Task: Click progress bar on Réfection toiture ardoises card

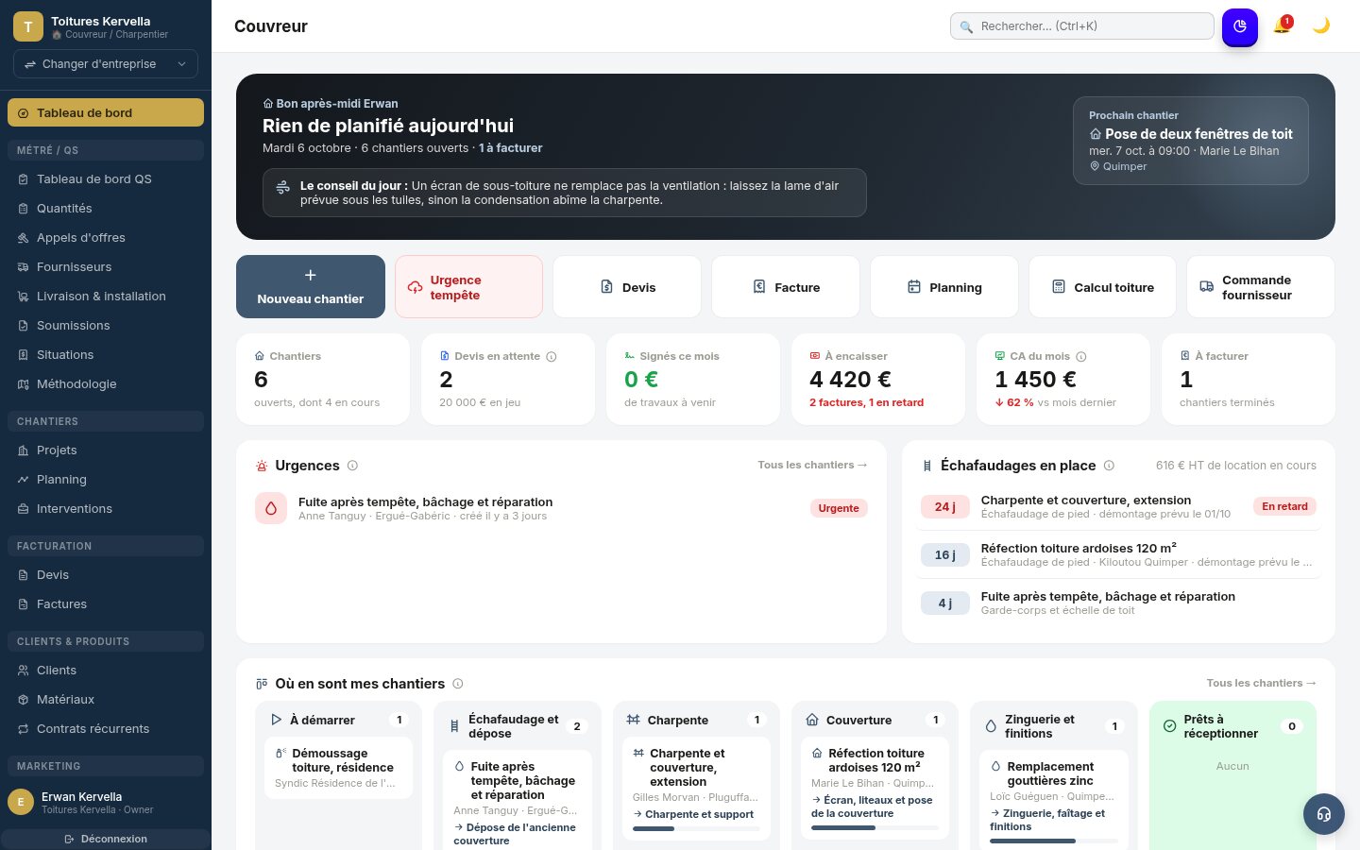Action: coord(875,828)
